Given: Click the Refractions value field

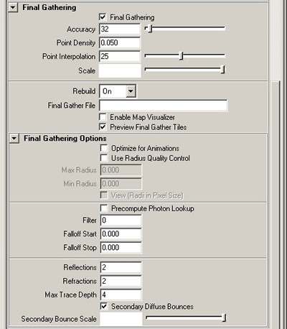Looking at the screenshot, I should pyautogui.click(x=121, y=281).
